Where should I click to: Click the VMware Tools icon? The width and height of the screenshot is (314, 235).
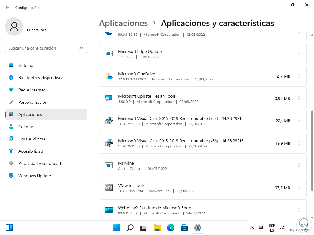109,188
